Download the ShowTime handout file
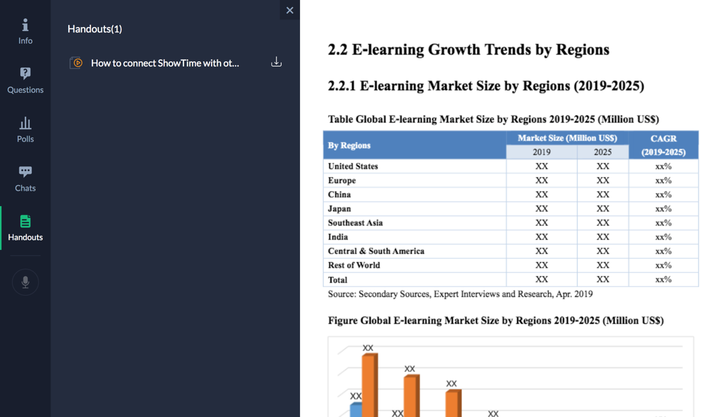 [276, 62]
